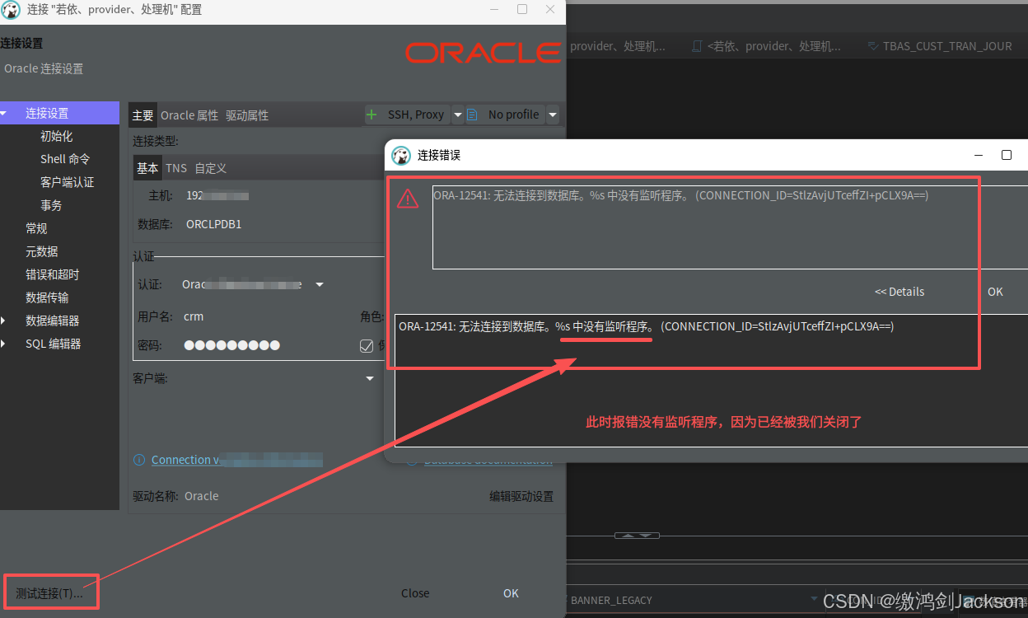The height and width of the screenshot is (618, 1028).
Task: Click the ORA-12541 message in upper error box
Action: (680, 195)
